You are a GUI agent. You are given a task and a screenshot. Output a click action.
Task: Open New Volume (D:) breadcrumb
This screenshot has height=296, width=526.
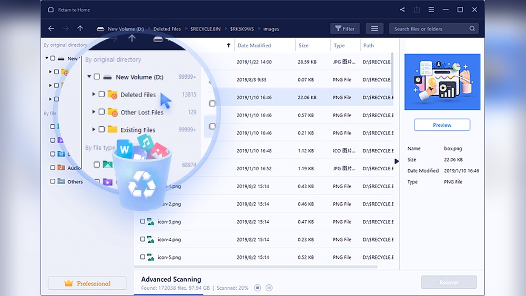(126, 29)
